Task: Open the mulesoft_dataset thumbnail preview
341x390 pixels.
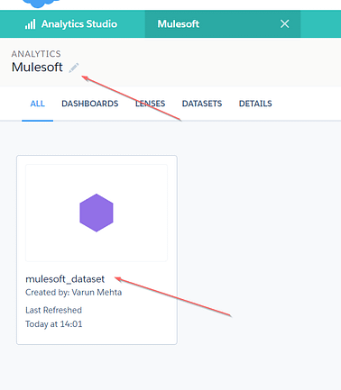Action: 97,213
